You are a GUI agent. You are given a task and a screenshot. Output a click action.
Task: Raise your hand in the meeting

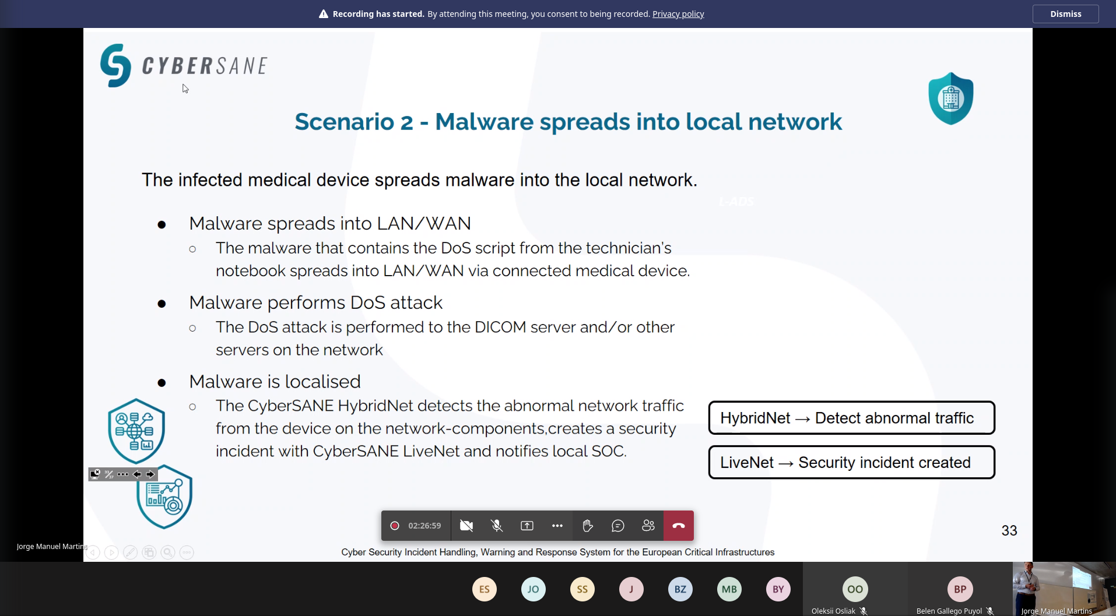588,526
